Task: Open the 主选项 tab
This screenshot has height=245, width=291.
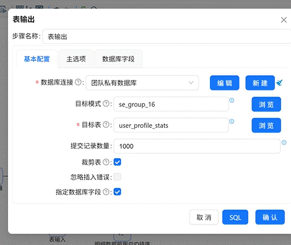Action: click(x=76, y=59)
